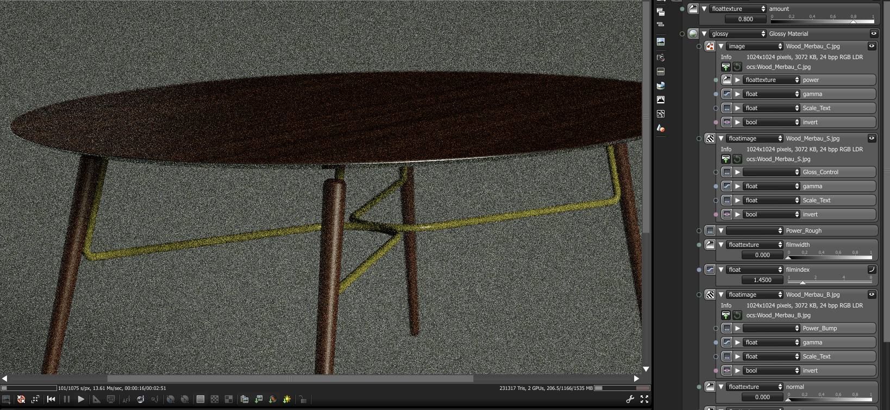Screen dimensions: 890x410
Task: Load a file for Wood_Merbau_B.jpg
Action: pos(726,315)
